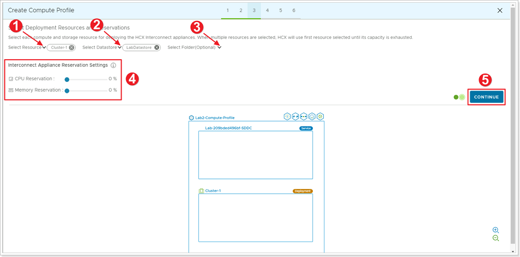Adjust the CPU Reservation slider
This screenshot has height=257, width=520.
(67, 79)
